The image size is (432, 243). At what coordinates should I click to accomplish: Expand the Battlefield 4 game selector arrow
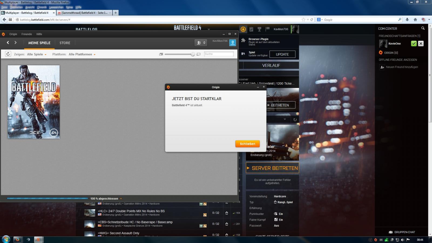coord(209,29)
